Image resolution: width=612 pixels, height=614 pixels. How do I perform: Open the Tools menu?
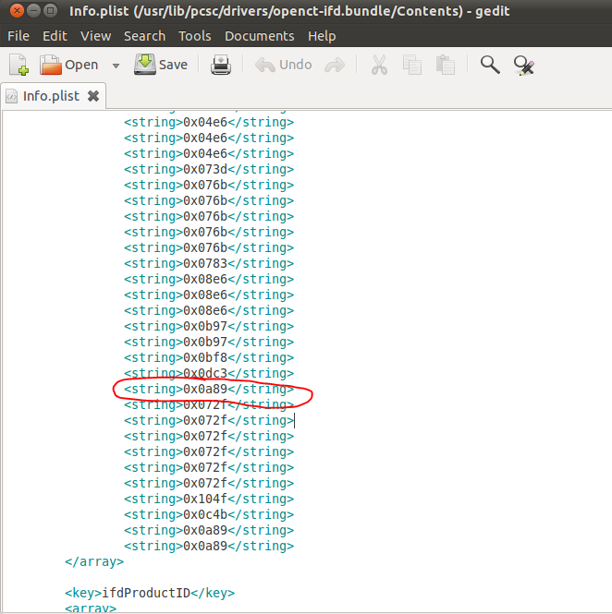click(195, 36)
